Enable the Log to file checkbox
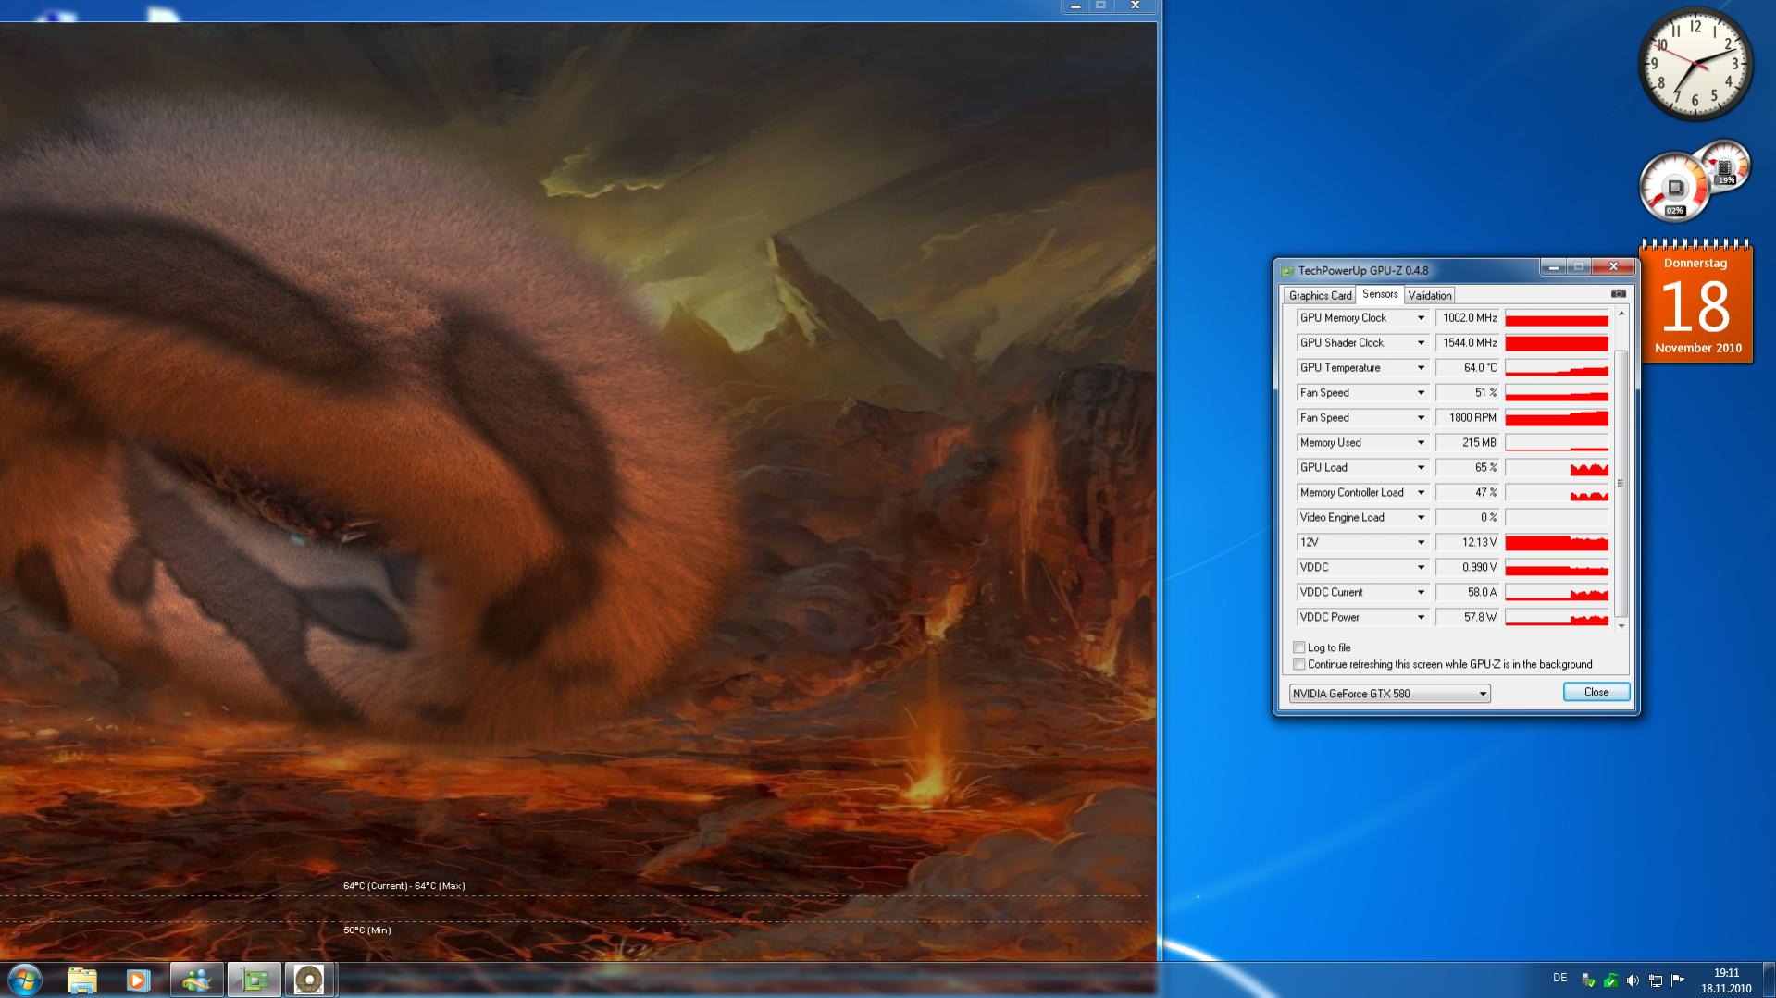1776x998 pixels. [x=1298, y=647]
